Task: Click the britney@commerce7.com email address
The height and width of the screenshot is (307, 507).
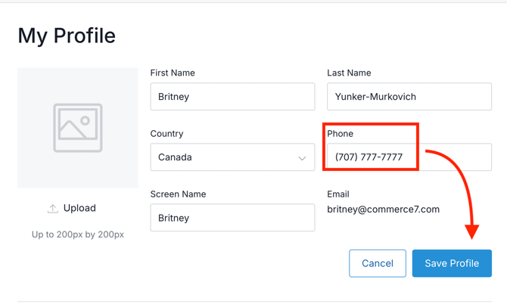Action: pos(383,209)
